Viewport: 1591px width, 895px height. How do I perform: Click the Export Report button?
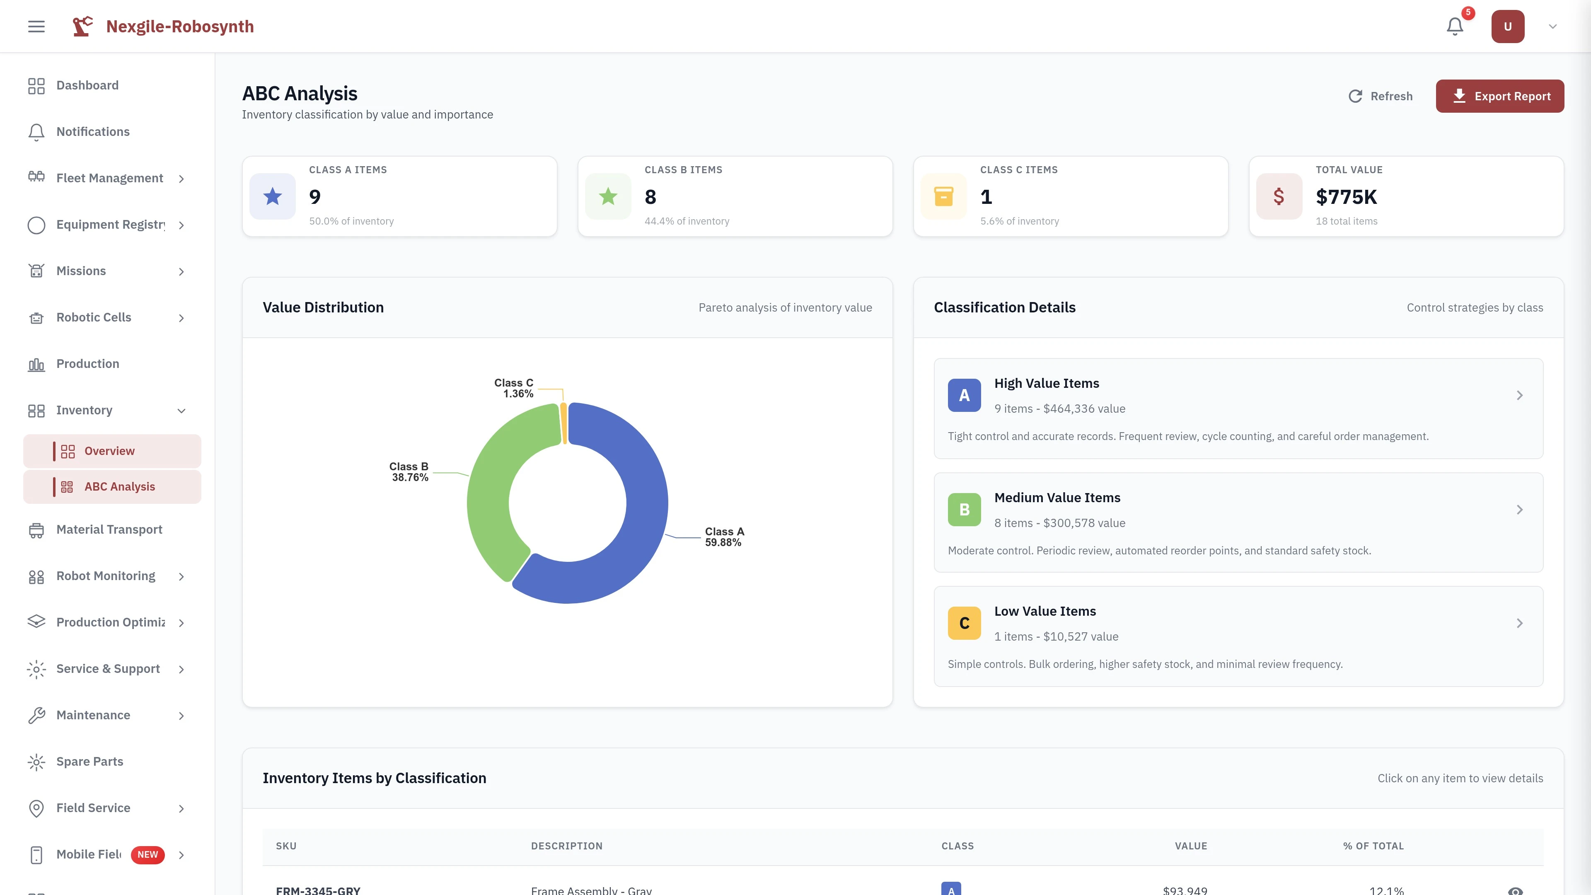coord(1500,96)
